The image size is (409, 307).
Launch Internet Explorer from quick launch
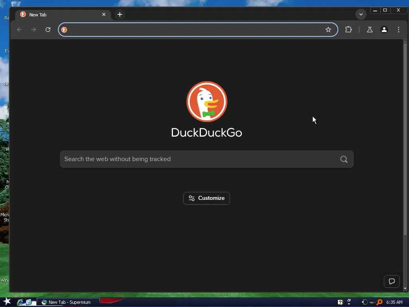(x=20, y=302)
